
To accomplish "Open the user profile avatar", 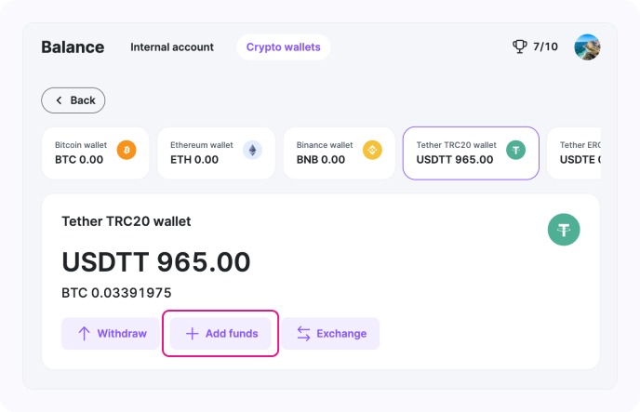I will (587, 47).
